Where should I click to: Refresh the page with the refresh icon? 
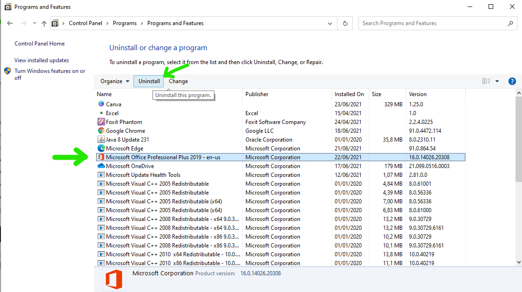pos(344,23)
